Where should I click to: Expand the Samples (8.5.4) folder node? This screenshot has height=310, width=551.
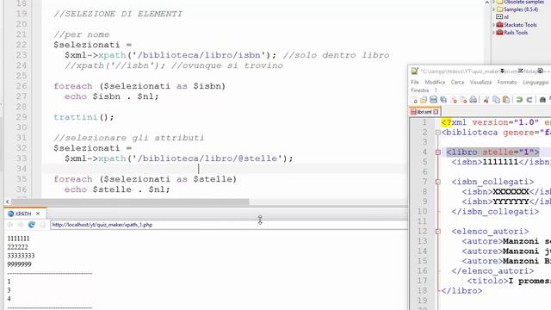pos(493,9)
